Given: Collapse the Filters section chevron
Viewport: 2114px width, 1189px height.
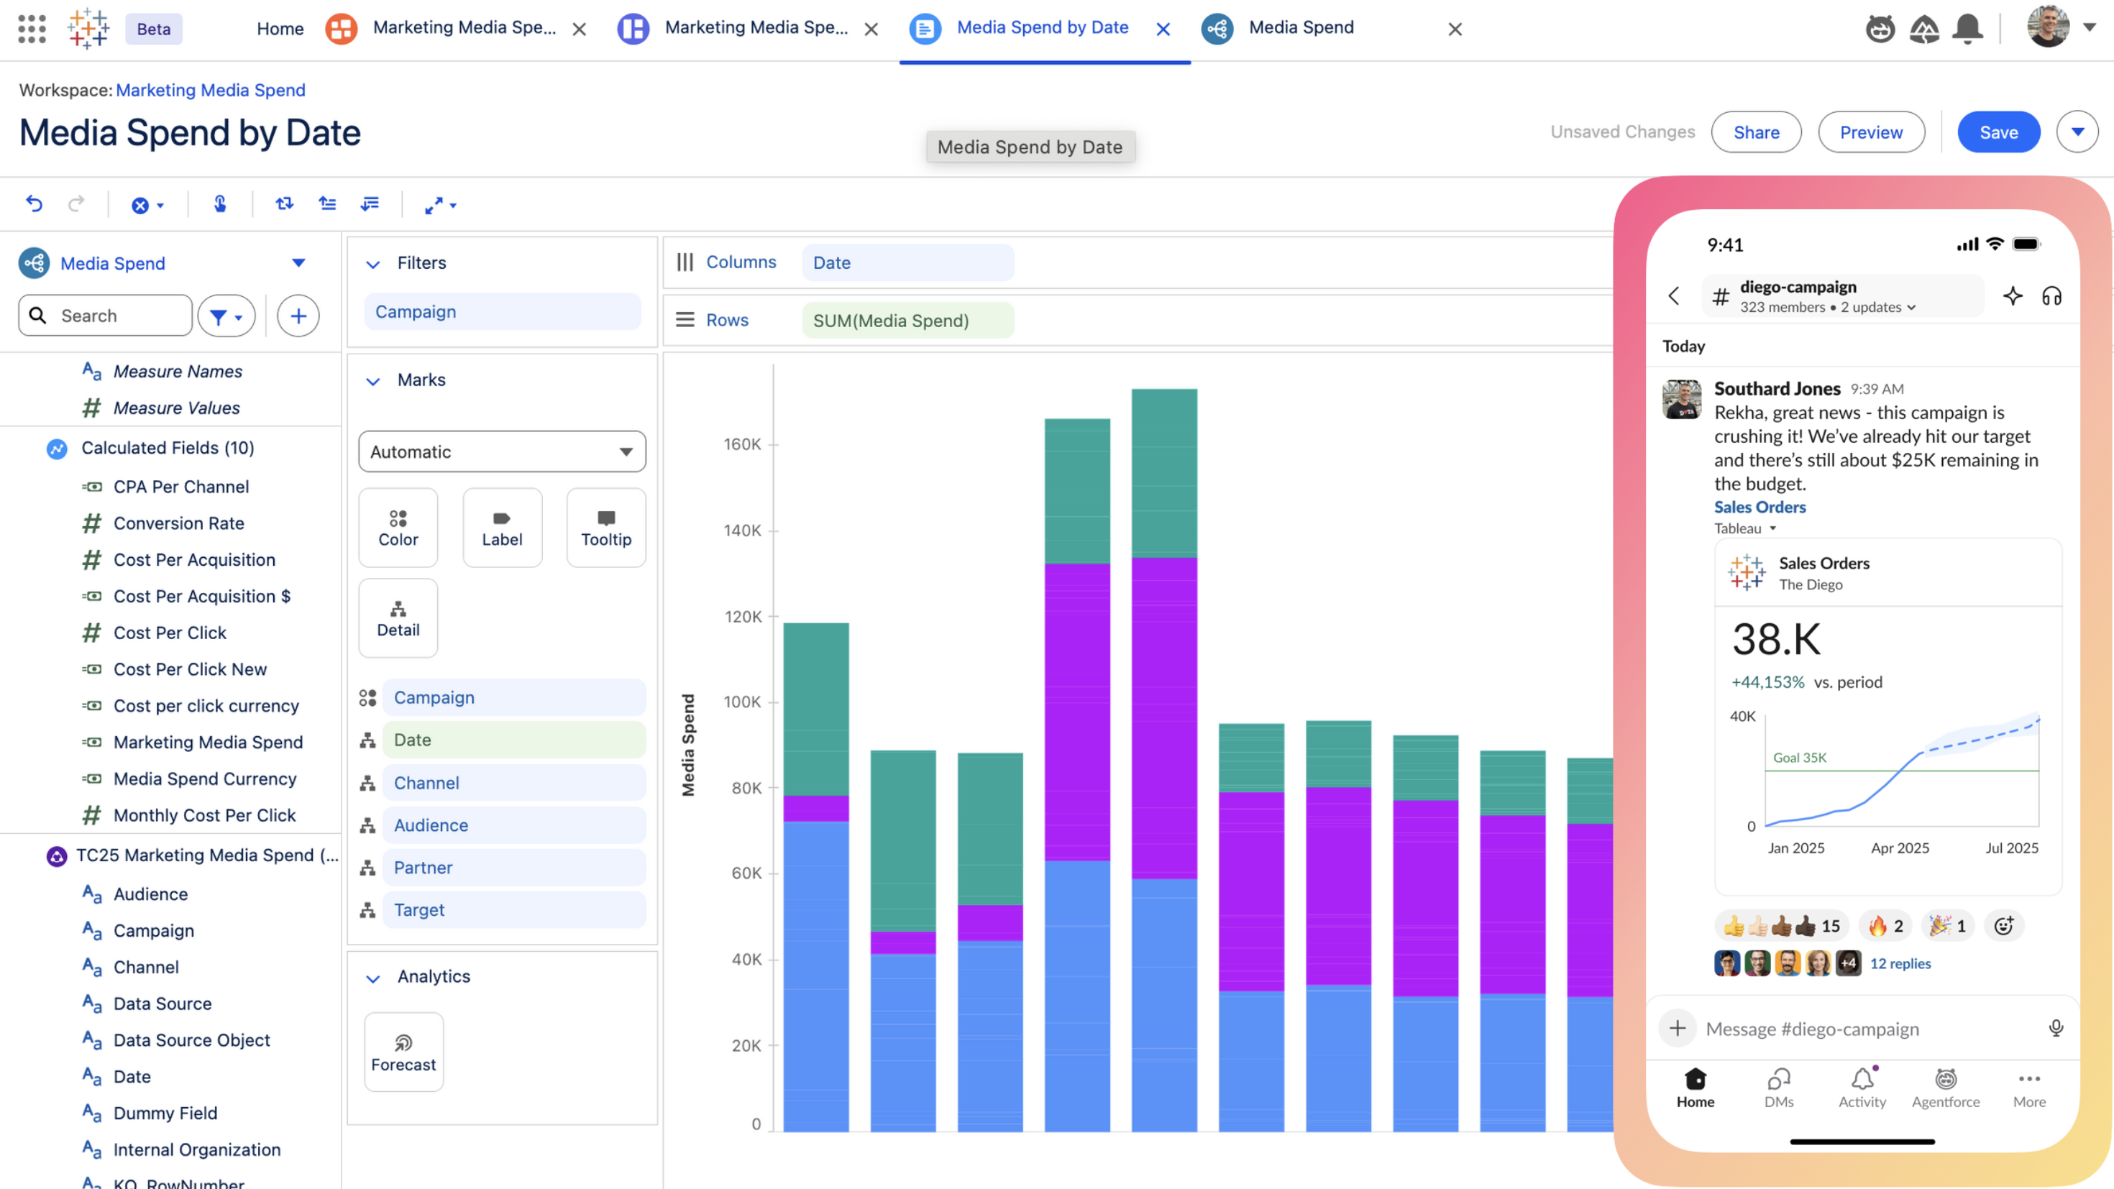Looking at the screenshot, I should point(372,263).
